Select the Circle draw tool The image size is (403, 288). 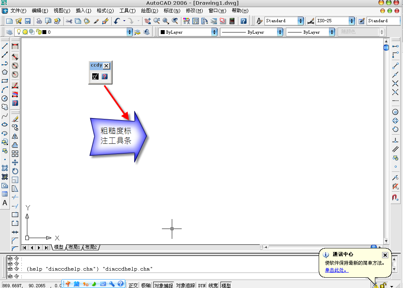5,98
